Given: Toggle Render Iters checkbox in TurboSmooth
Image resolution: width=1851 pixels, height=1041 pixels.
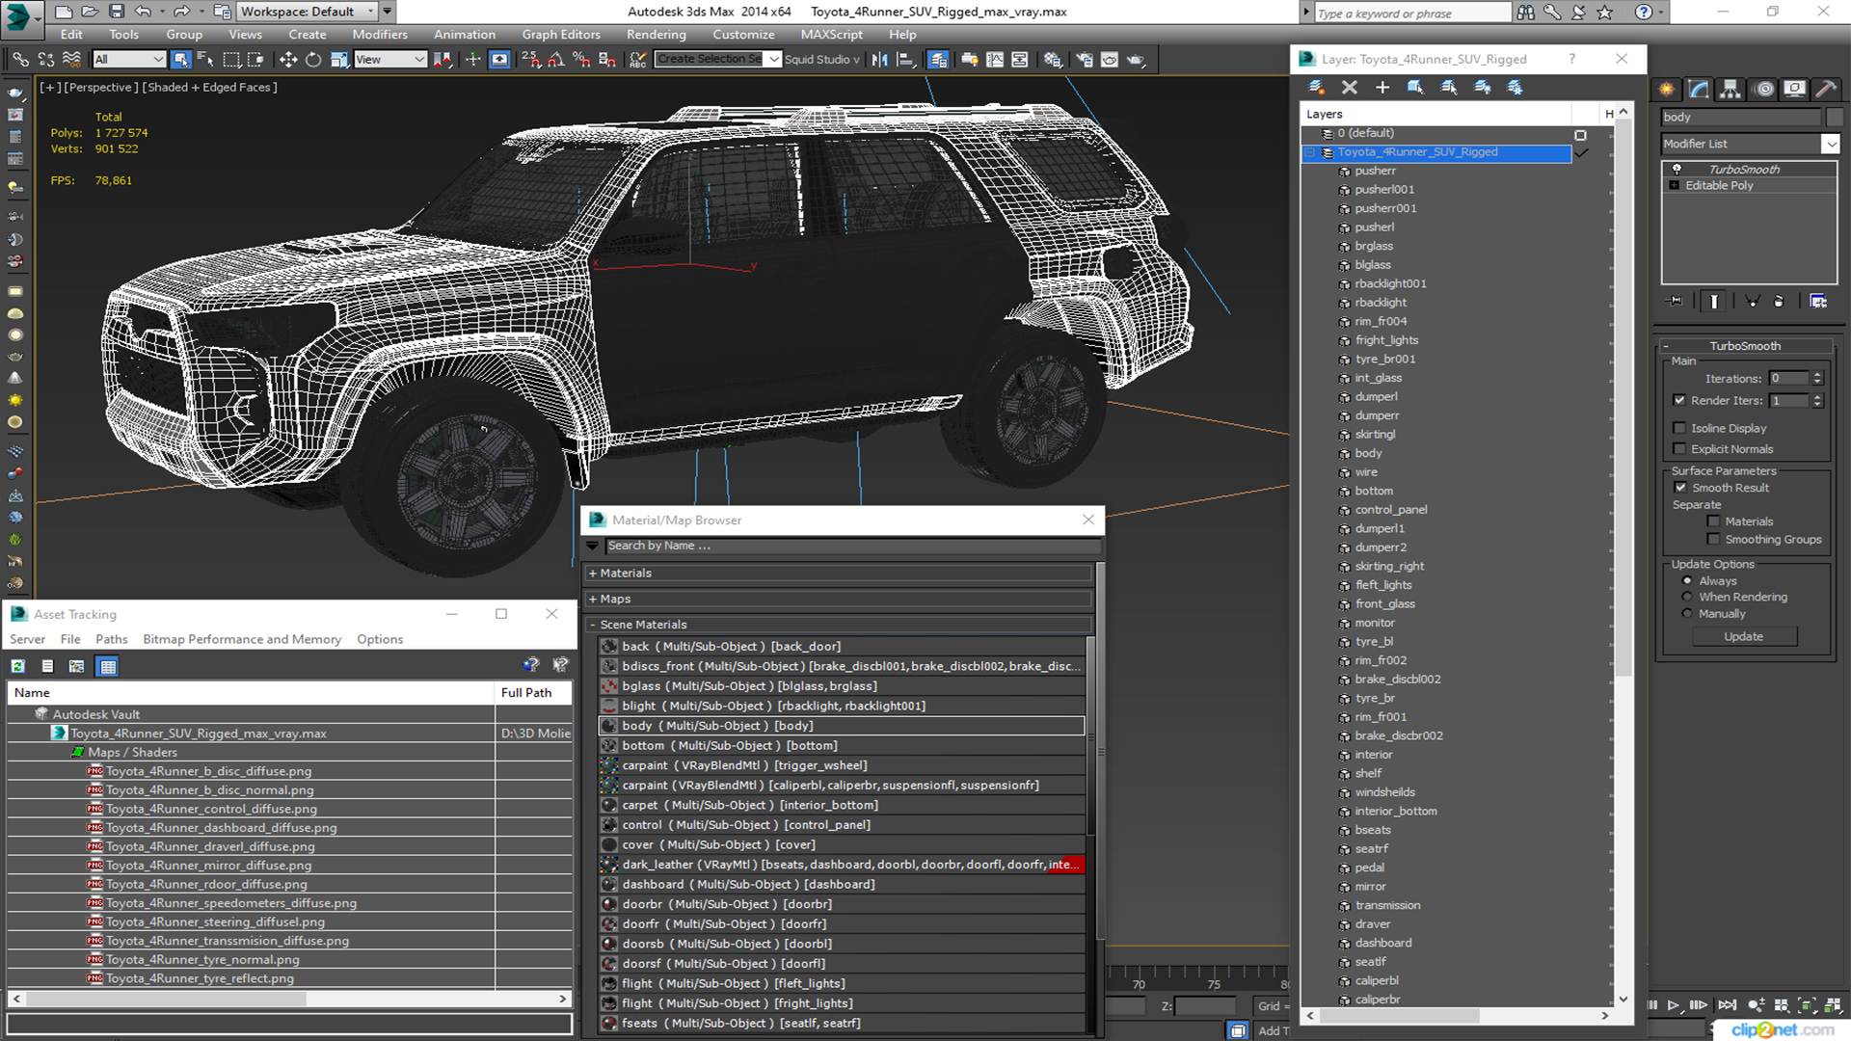Looking at the screenshot, I should pyautogui.click(x=1680, y=400).
